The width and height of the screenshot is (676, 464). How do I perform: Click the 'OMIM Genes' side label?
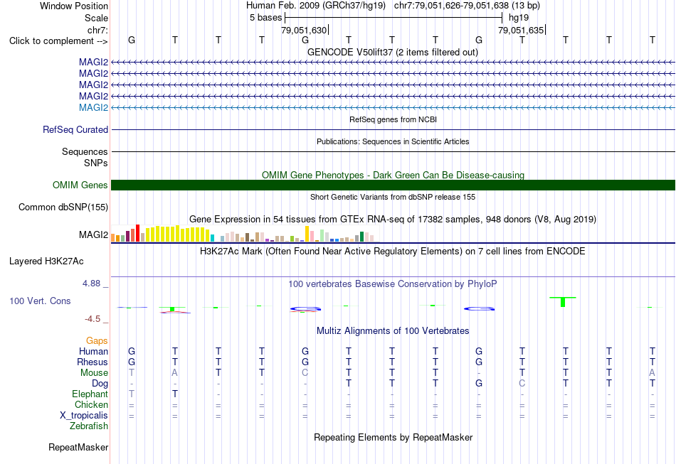(x=80, y=185)
